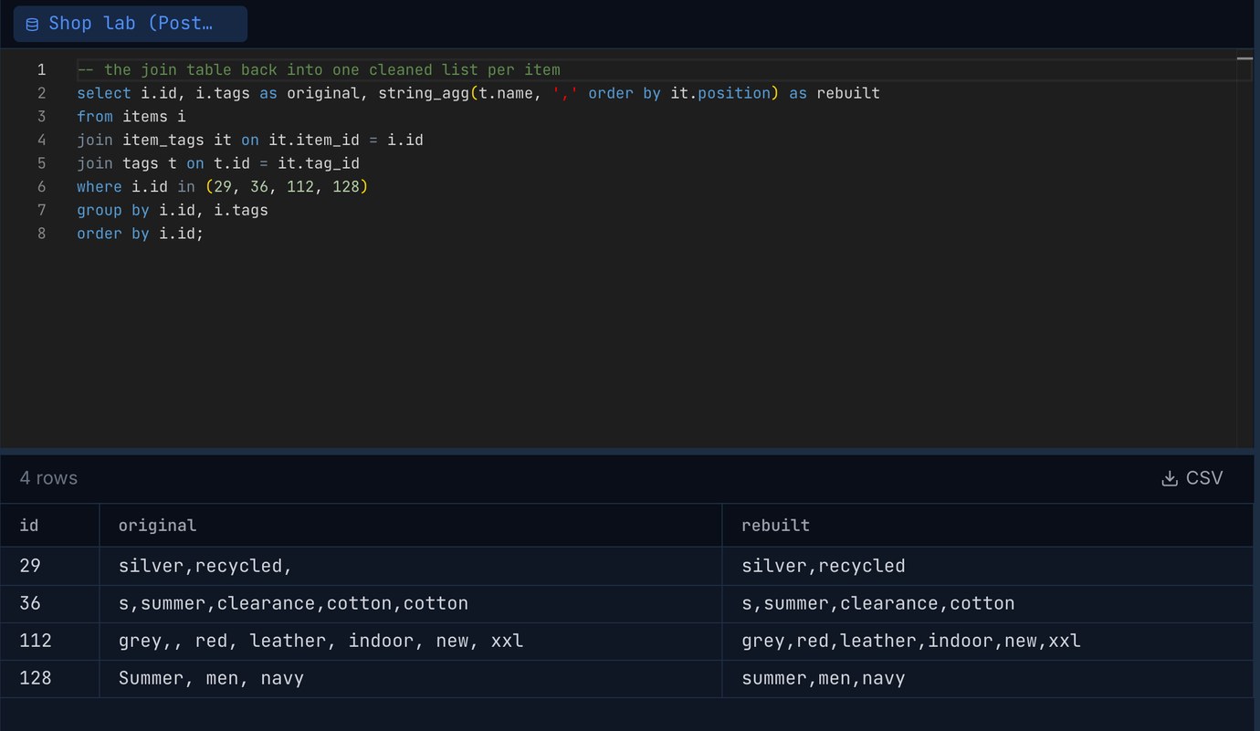Click 'join tags t' on line 5

[x=218, y=163]
